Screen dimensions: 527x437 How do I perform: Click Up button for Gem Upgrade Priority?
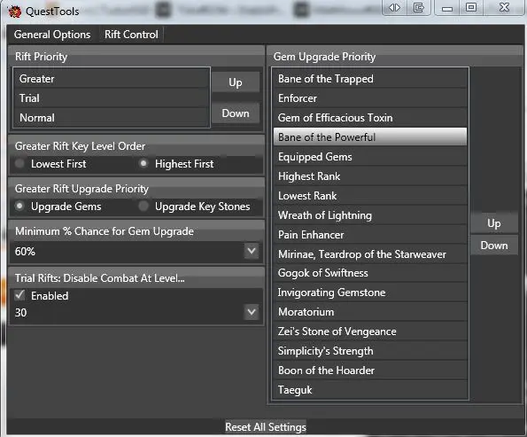[x=493, y=223]
